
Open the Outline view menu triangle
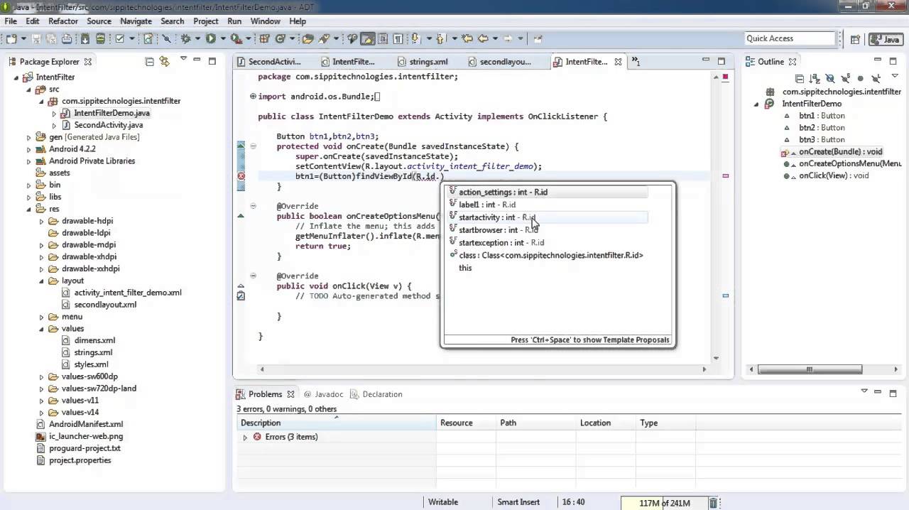(x=895, y=75)
